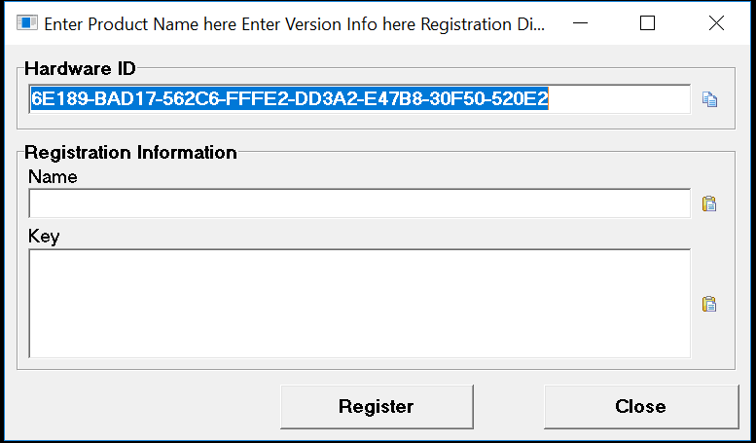Click the highlighted 6E189-BAD17 hardware ID text
The height and width of the screenshot is (443, 756).
[289, 98]
